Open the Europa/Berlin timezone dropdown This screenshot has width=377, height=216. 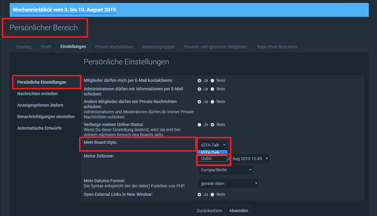225,170
